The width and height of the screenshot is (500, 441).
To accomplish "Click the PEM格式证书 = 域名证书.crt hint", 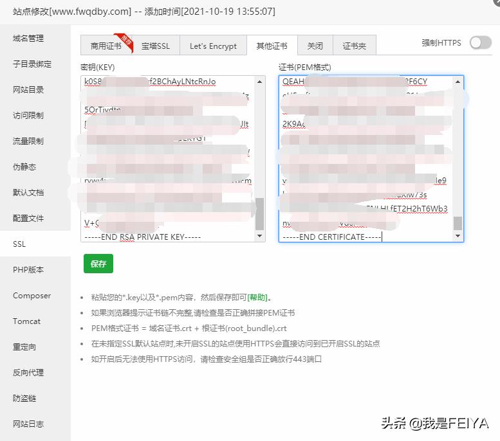I will pyautogui.click(x=189, y=328).
